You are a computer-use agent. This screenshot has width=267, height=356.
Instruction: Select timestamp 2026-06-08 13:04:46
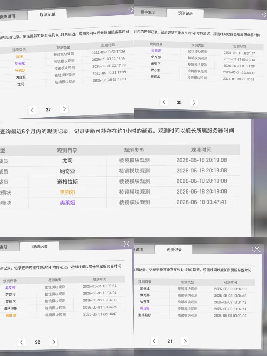pyautogui.click(x=230, y=296)
